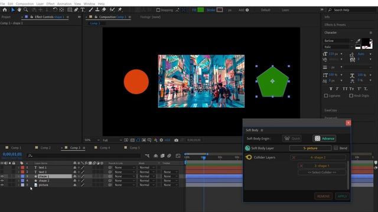Click the snapshot camera icon in viewer

[176, 140]
